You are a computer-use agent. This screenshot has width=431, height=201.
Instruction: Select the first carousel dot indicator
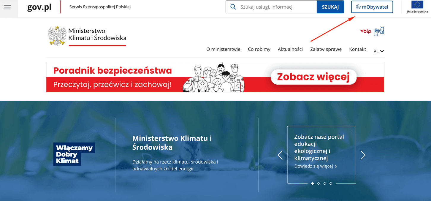click(313, 183)
